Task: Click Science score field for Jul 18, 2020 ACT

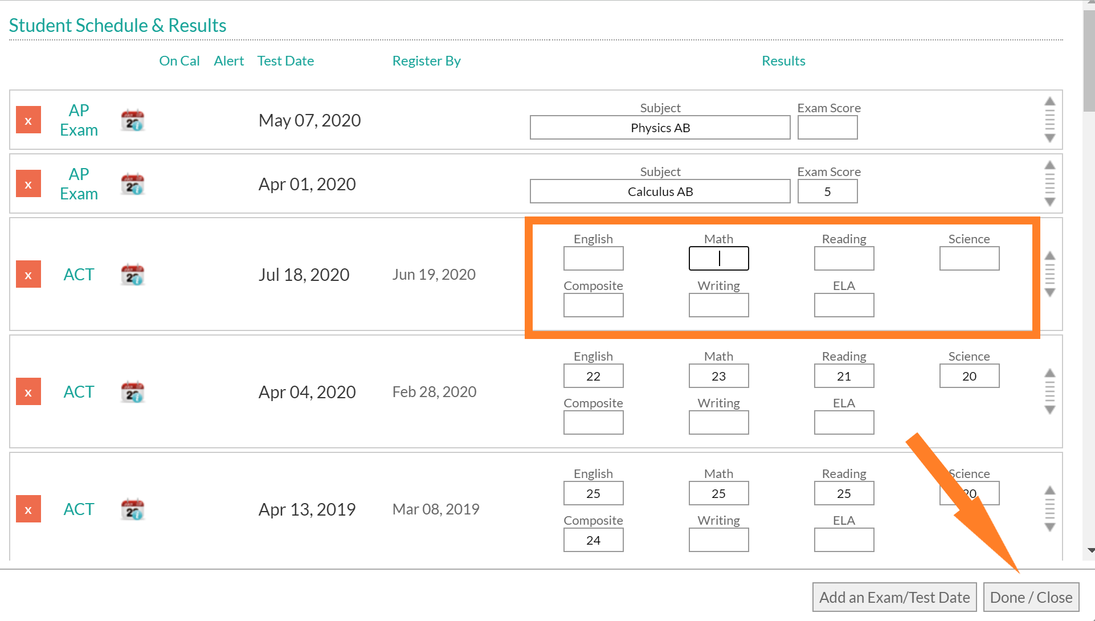Action: pyautogui.click(x=969, y=259)
